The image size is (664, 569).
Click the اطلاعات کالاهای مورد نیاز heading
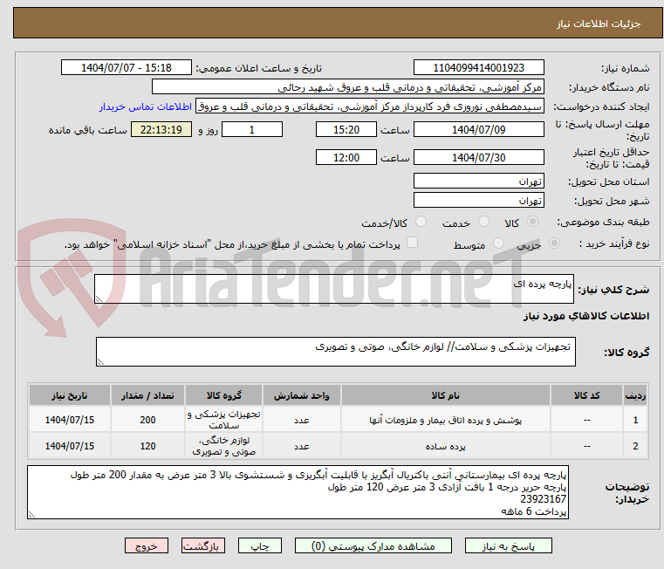pyautogui.click(x=586, y=316)
